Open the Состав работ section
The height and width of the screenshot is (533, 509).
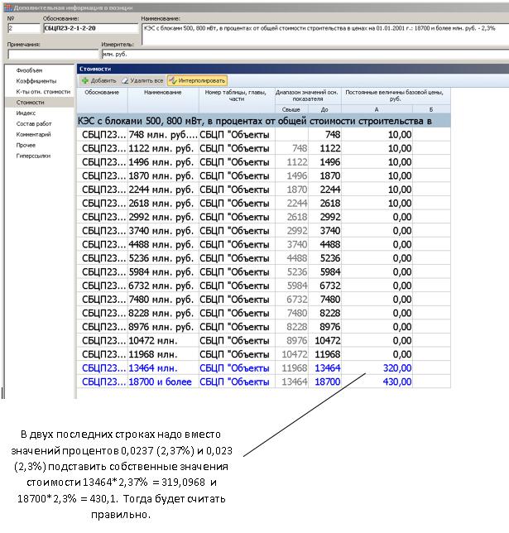(x=34, y=124)
